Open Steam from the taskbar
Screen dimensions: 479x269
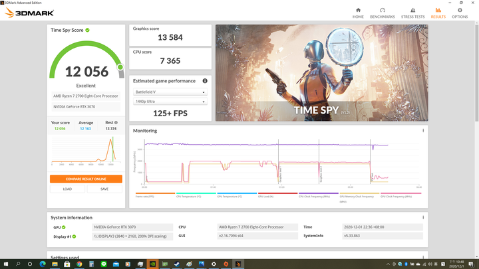[177, 264]
